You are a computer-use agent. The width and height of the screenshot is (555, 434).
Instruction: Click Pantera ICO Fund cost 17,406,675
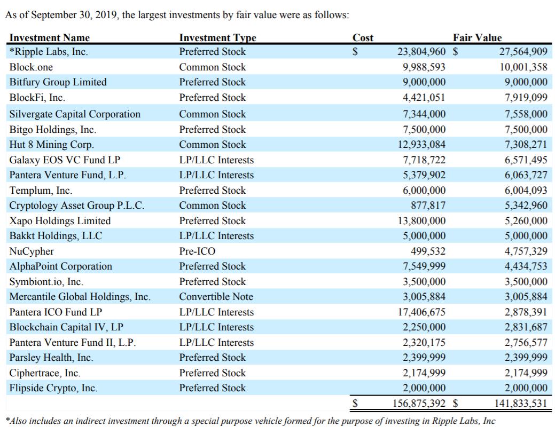421,312
